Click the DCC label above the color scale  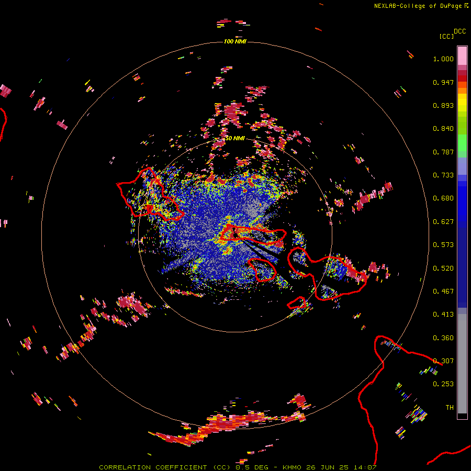(460, 31)
